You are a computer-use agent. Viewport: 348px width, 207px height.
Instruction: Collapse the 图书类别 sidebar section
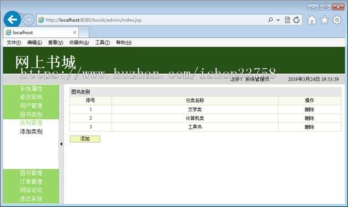(31, 114)
